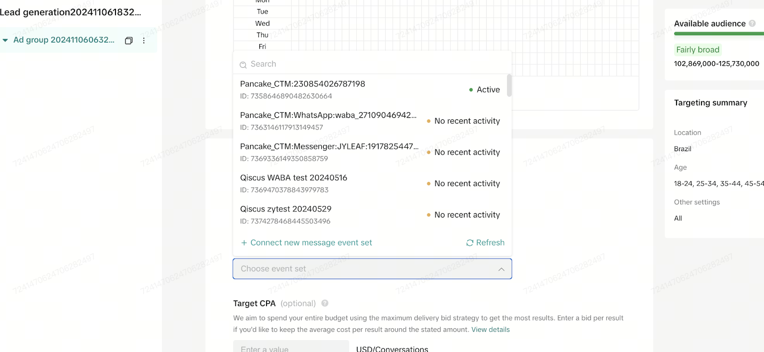
Task: Click the duplicate ad group icon
Action: point(128,41)
